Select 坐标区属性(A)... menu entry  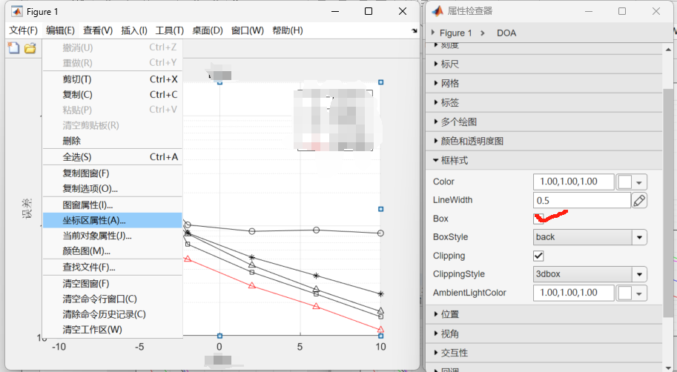112,221
